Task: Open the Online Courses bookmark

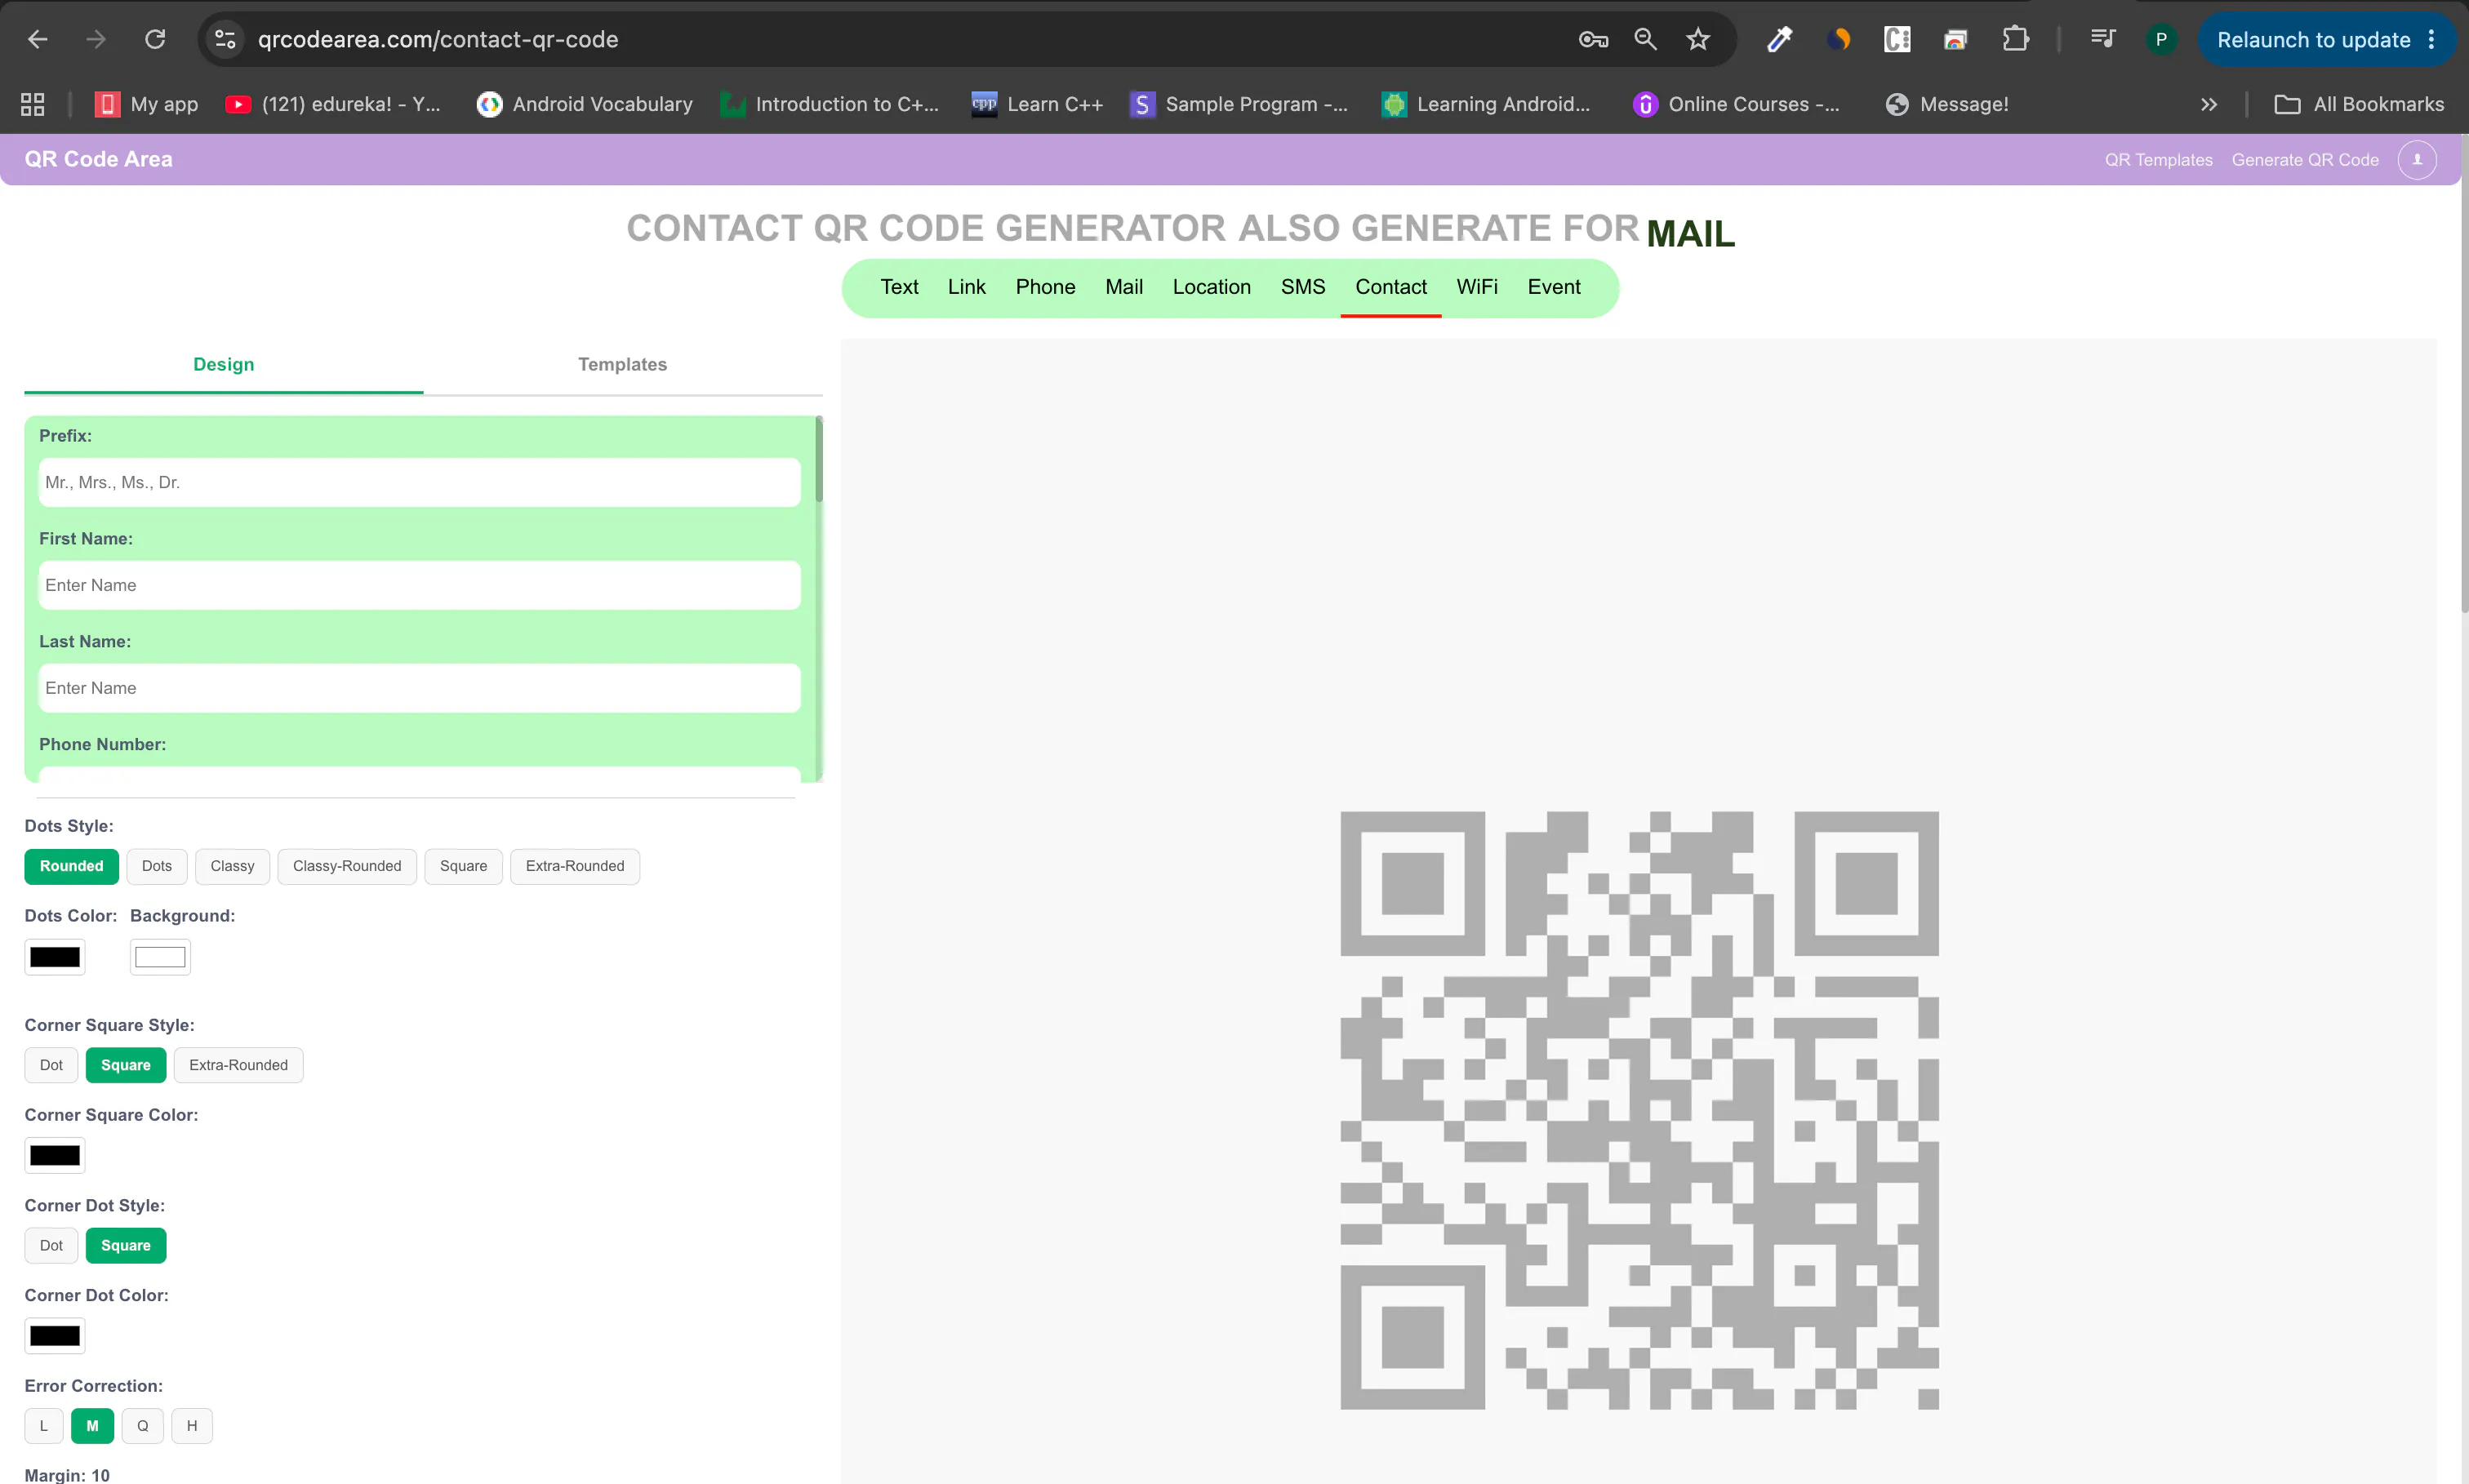Action: [x=1736, y=104]
